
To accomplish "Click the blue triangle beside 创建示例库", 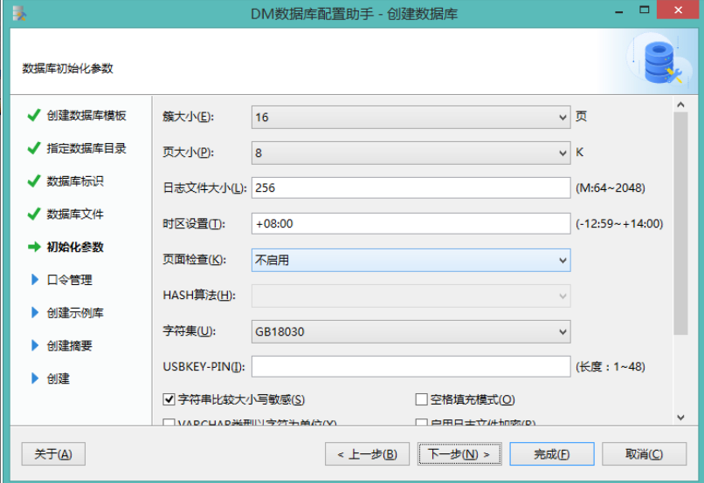I will pyautogui.click(x=35, y=313).
